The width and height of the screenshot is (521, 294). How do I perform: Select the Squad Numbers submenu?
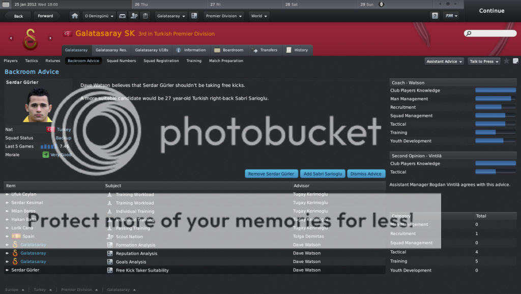(x=121, y=61)
